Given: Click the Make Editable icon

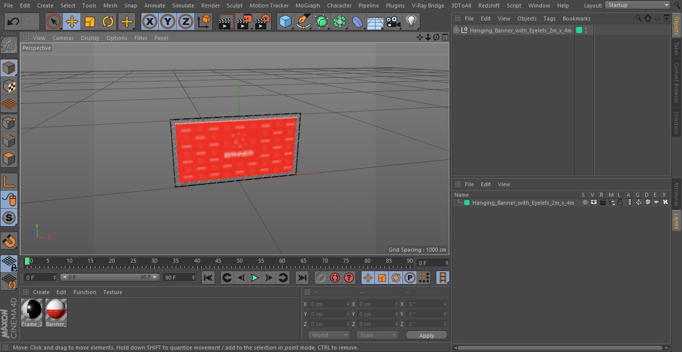Looking at the screenshot, I should click(9, 46).
